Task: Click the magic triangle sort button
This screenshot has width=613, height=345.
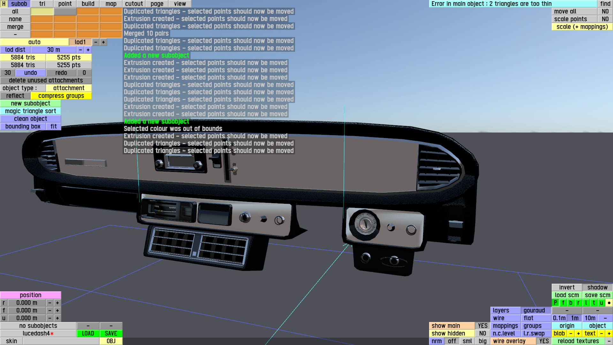Action: click(30, 111)
